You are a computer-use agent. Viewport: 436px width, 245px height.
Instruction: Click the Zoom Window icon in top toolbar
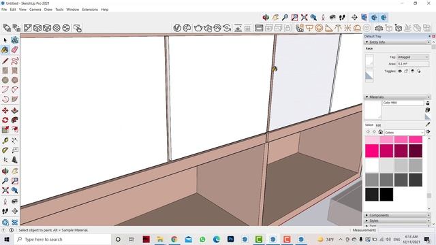(x=295, y=18)
